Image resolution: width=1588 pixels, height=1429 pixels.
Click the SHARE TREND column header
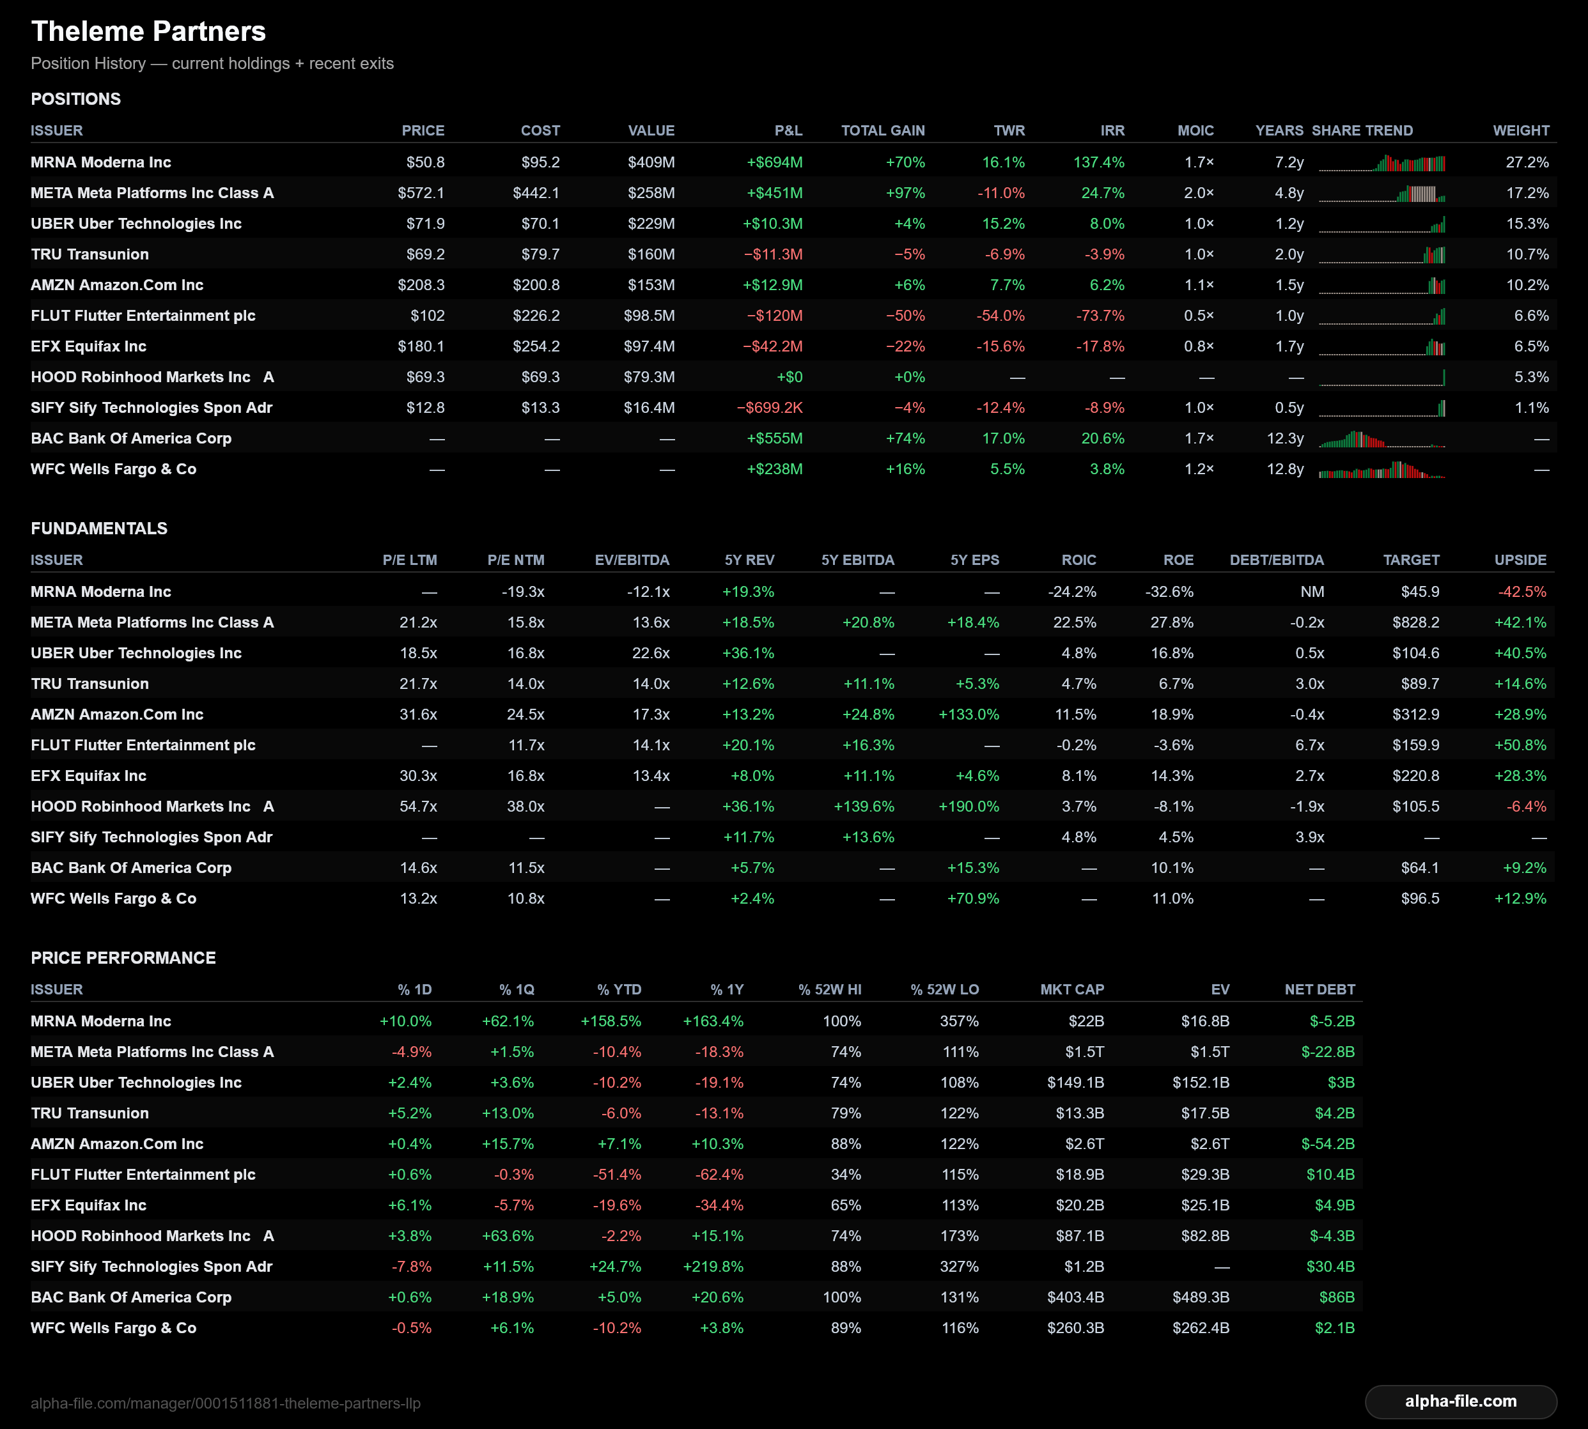pos(1362,130)
